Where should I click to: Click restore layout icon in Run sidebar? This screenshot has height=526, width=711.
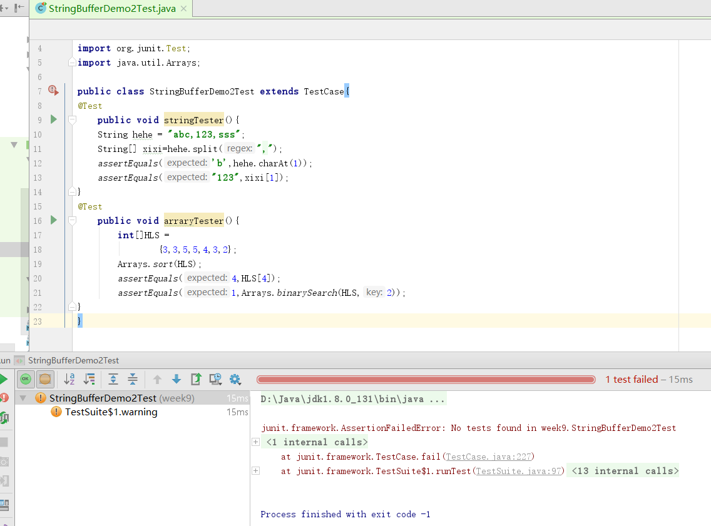(x=4, y=504)
